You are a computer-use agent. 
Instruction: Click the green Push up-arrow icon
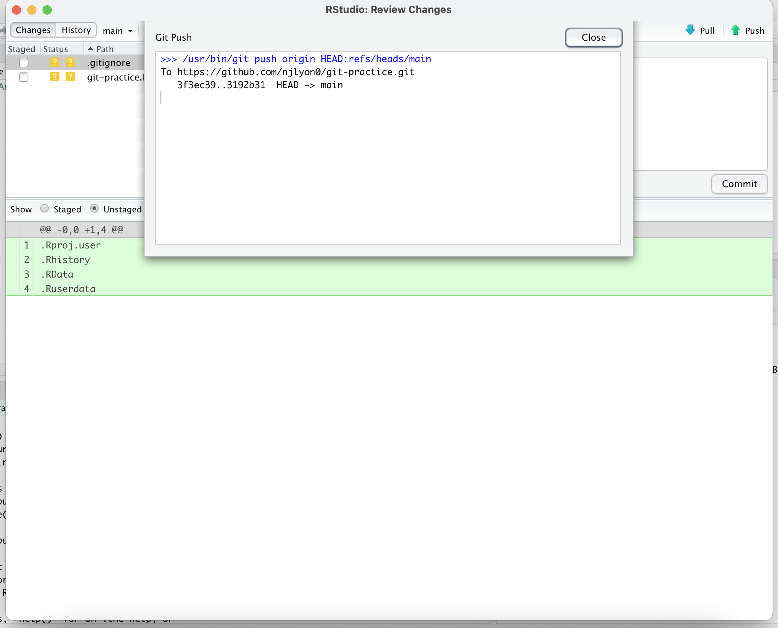735,30
